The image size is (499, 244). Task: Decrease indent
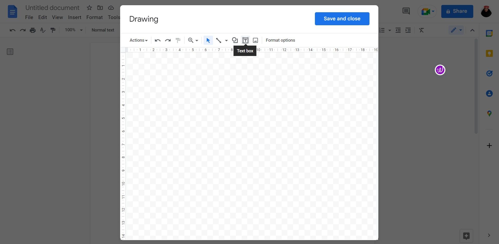tap(398, 30)
